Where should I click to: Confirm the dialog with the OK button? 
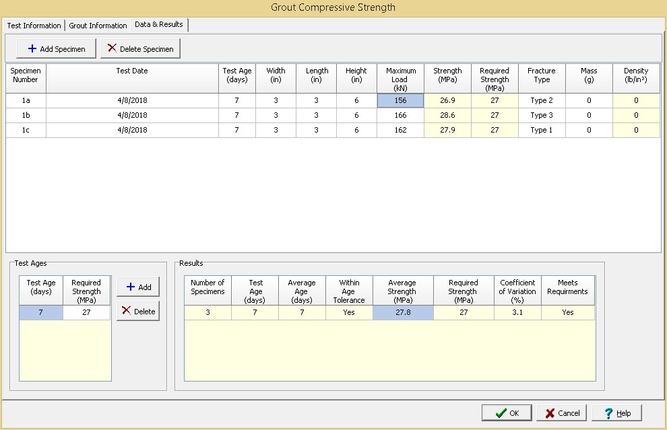tap(507, 413)
